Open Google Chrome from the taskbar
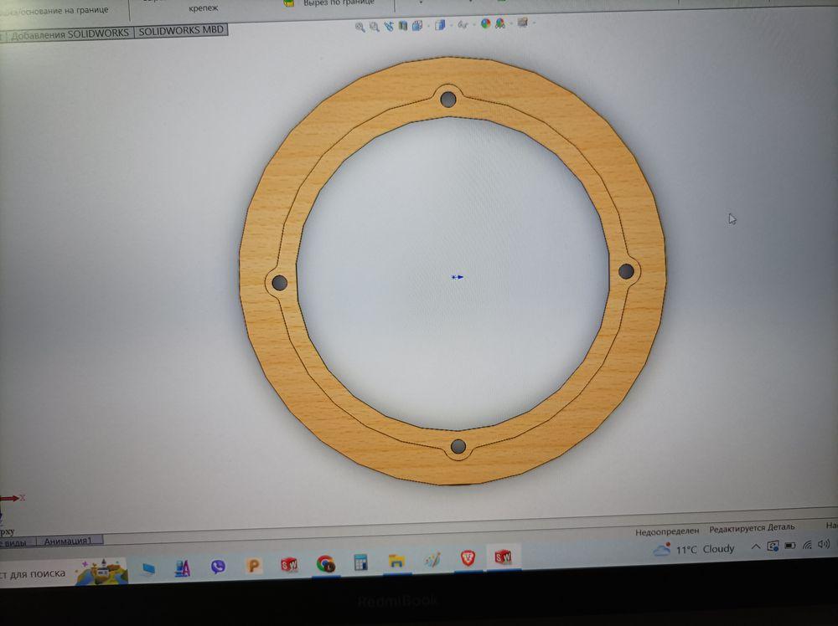The width and height of the screenshot is (838, 626). click(326, 565)
